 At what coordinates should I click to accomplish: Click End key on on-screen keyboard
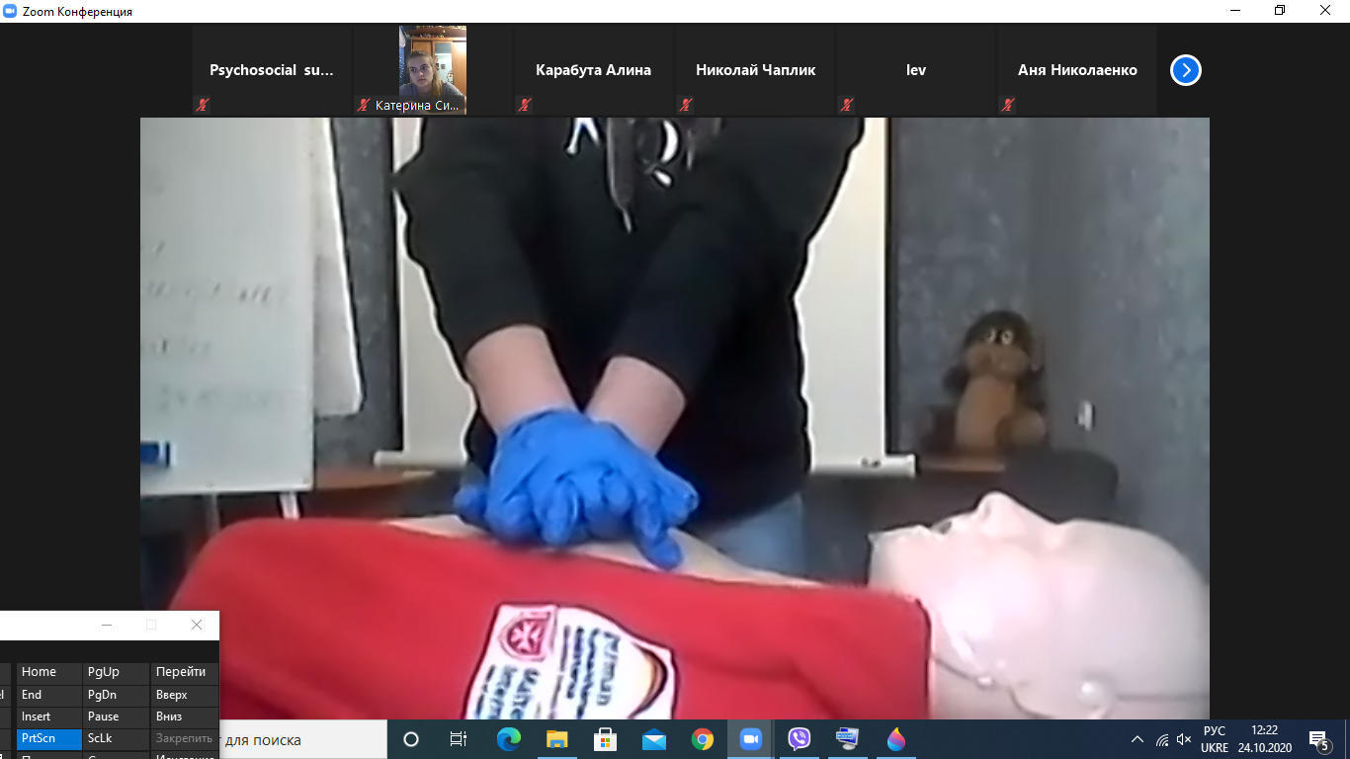pyautogui.click(x=48, y=695)
